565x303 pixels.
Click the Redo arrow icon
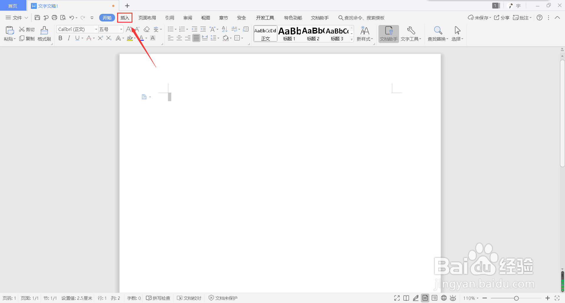(83, 18)
